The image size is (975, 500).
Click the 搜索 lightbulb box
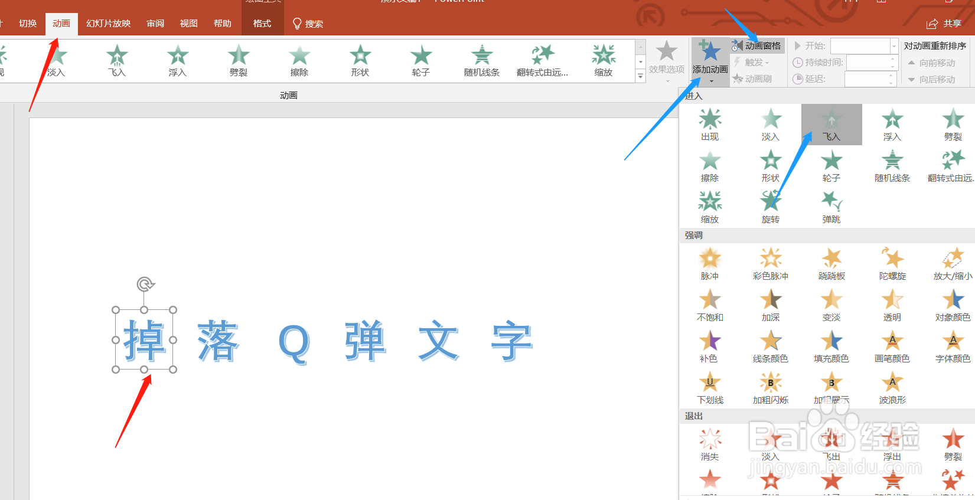pyautogui.click(x=308, y=24)
